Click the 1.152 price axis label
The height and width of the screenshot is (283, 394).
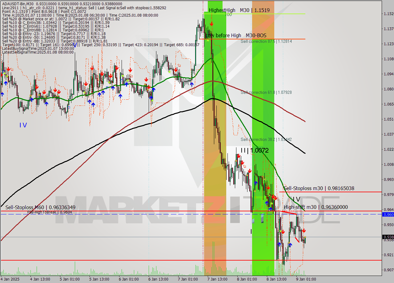coord(388,14)
